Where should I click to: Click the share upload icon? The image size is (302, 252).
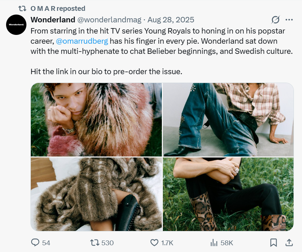(289, 243)
